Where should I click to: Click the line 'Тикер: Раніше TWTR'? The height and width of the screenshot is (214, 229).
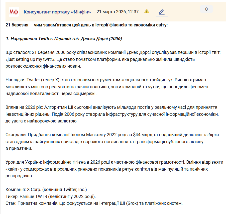click(x=51, y=197)
